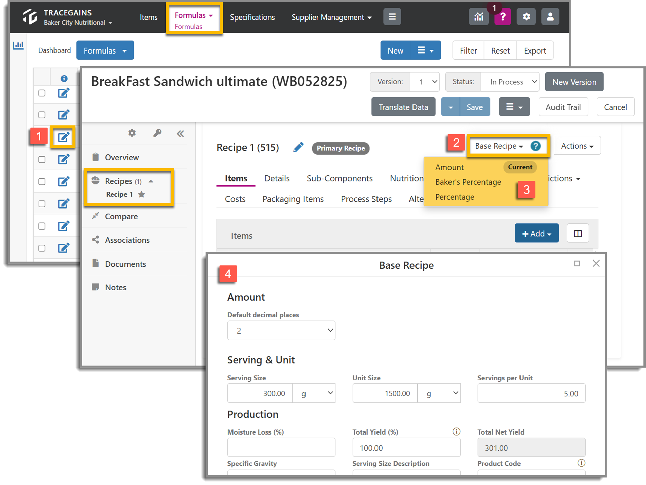Open Specifications in top navigation
The image size is (646, 485).
click(x=252, y=17)
